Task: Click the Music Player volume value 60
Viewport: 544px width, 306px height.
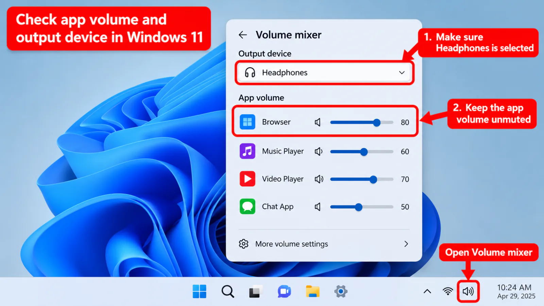Action: (405, 152)
